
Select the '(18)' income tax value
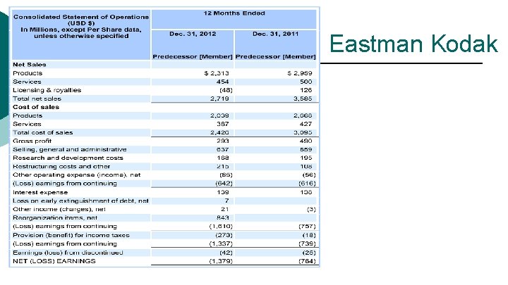point(309,235)
